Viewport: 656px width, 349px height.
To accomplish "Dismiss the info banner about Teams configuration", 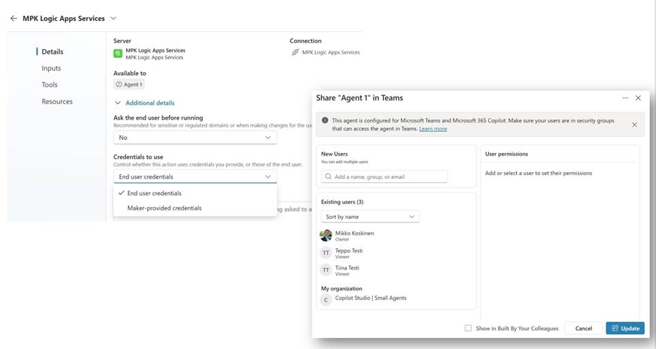I will pyautogui.click(x=634, y=124).
